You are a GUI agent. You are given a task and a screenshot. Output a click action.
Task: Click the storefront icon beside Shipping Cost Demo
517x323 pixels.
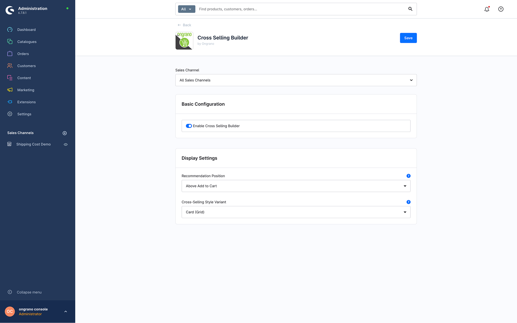pyautogui.click(x=9, y=144)
